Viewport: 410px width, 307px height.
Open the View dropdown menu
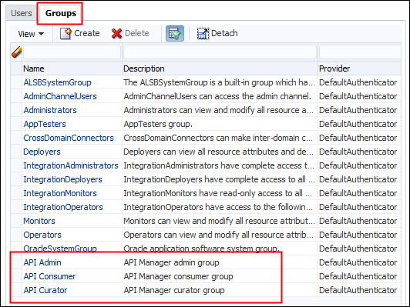click(31, 34)
